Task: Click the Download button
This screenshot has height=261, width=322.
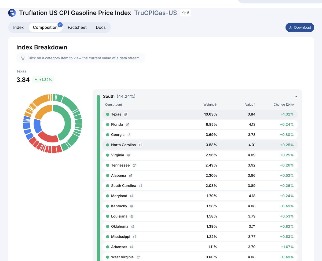Action: click(x=300, y=27)
